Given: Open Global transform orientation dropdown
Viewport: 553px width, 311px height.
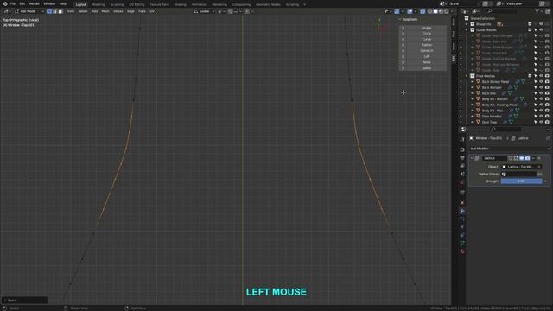Looking at the screenshot, I should [x=204, y=11].
